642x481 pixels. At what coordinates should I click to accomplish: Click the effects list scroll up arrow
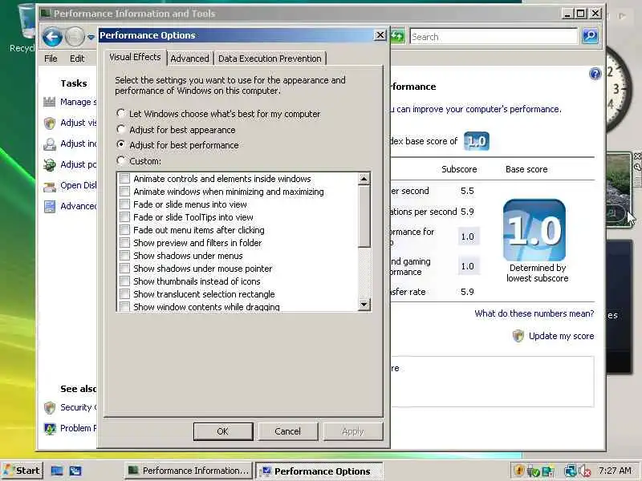tap(364, 179)
